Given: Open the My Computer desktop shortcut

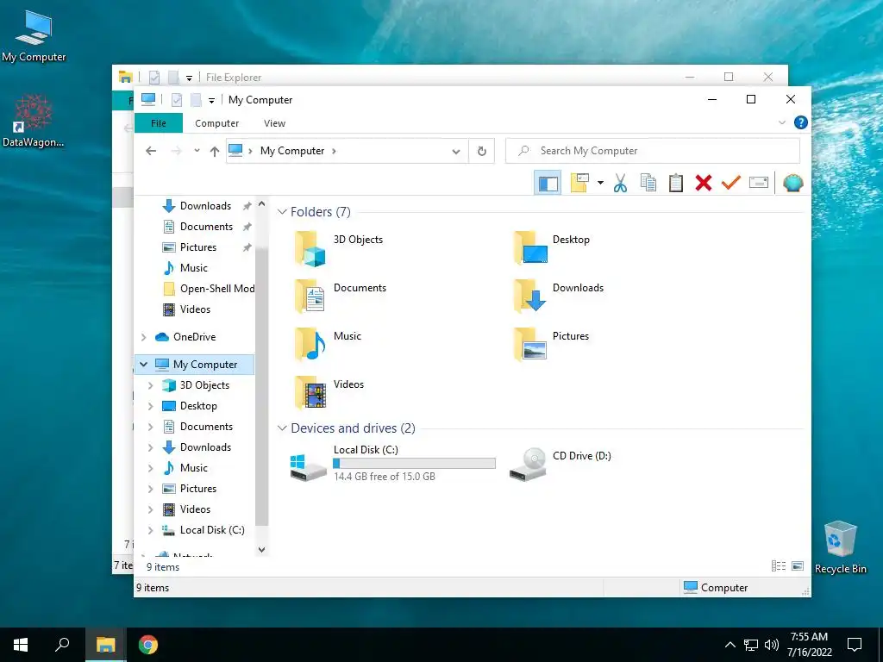Looking at the screenshot, I should pyautogui.click(x=34, y=36).
